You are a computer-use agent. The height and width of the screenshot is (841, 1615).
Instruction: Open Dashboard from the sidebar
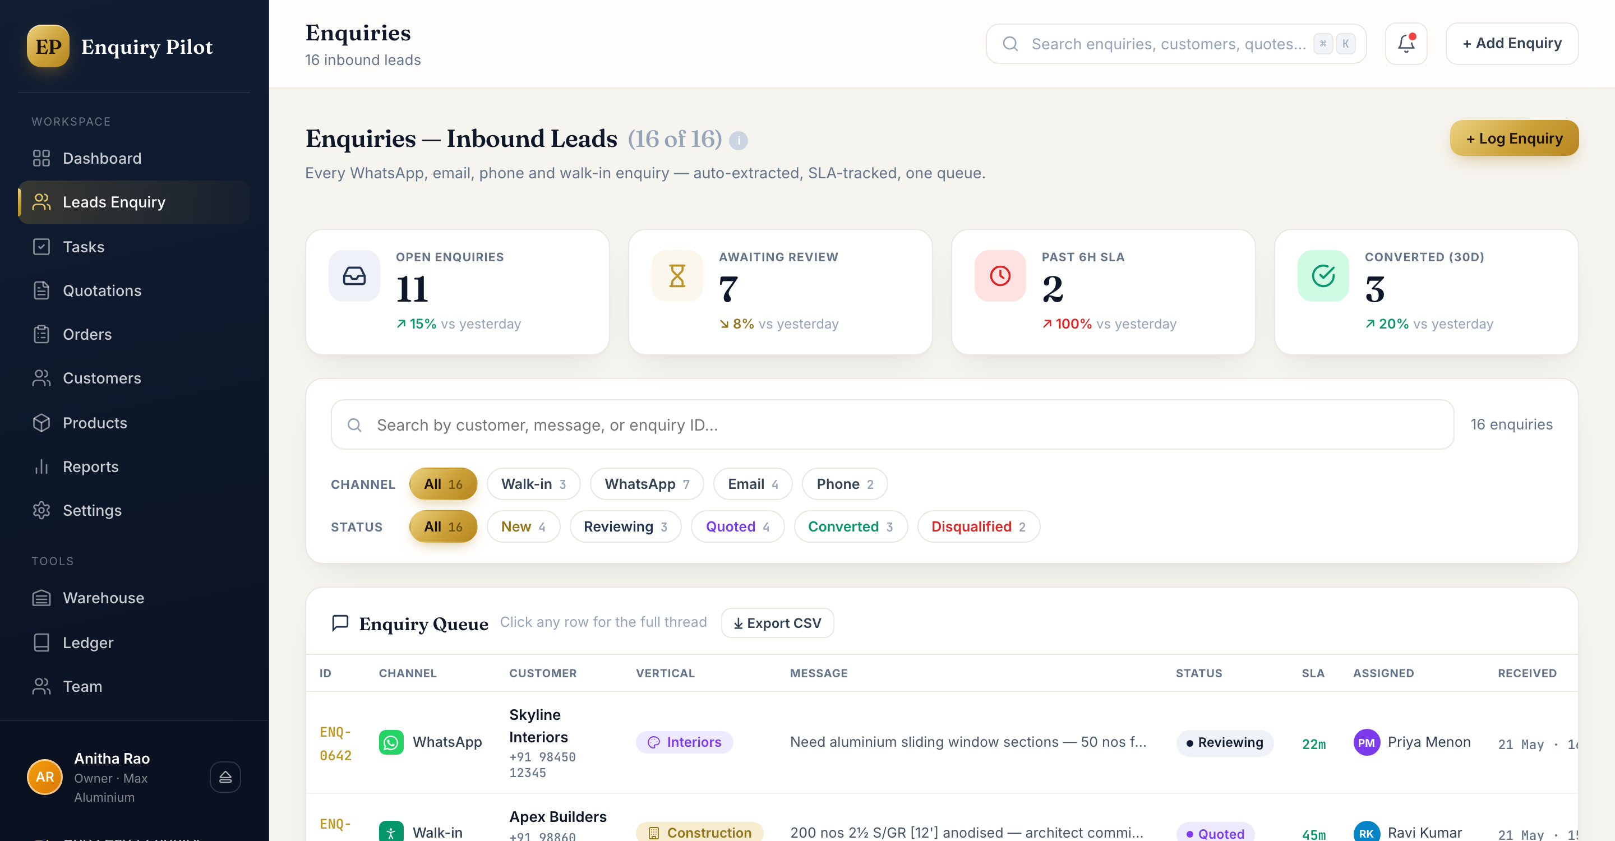pyautogui.click(x=133, y=158)
